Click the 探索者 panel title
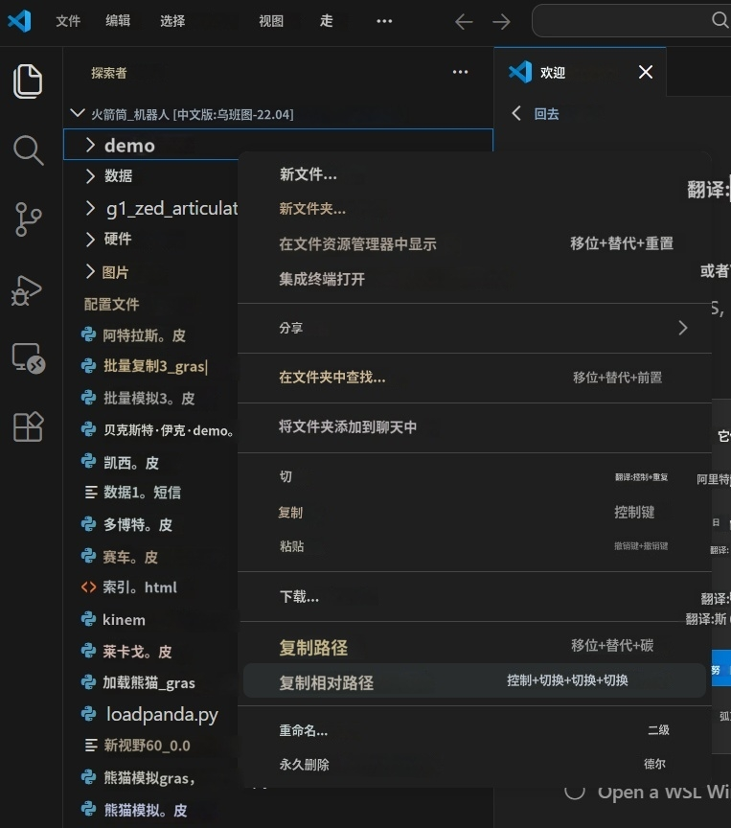The image size is (731, 828). [x=108, y=73]
